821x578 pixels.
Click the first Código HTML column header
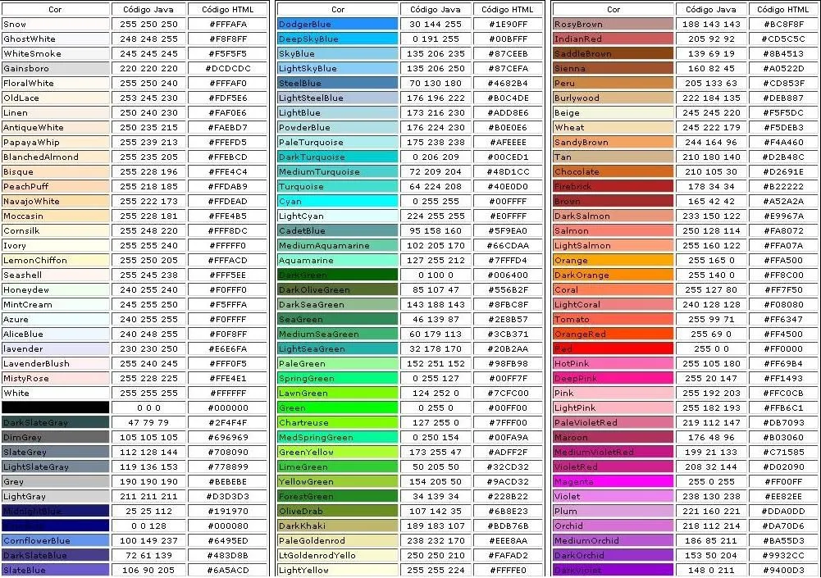[x=227, y=9]
